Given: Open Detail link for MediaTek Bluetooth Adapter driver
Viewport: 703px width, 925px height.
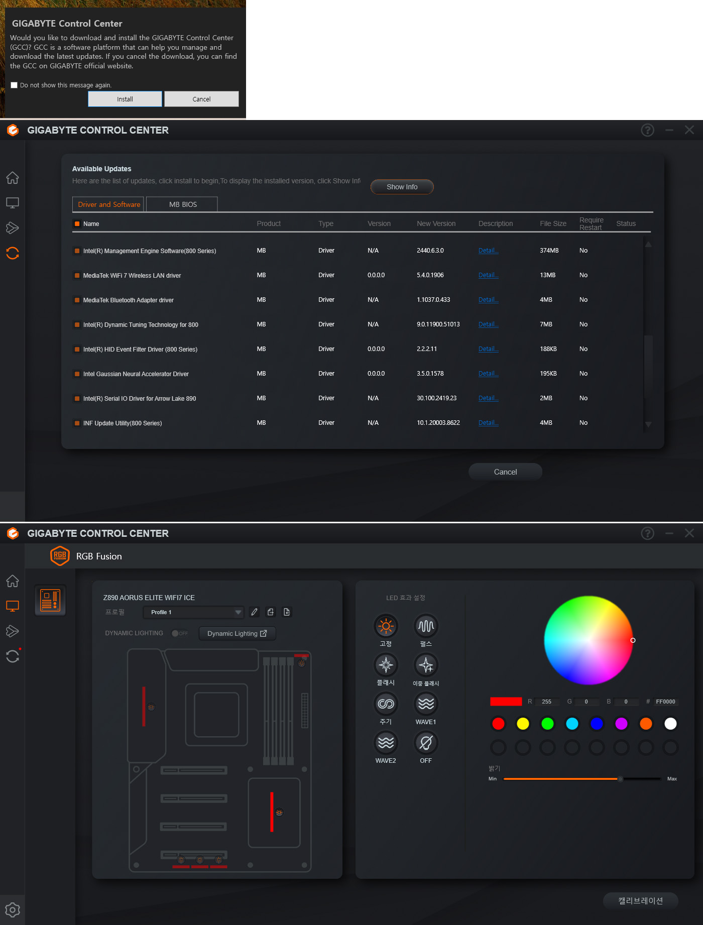Looking at the screenshot, I should point(488,300).
